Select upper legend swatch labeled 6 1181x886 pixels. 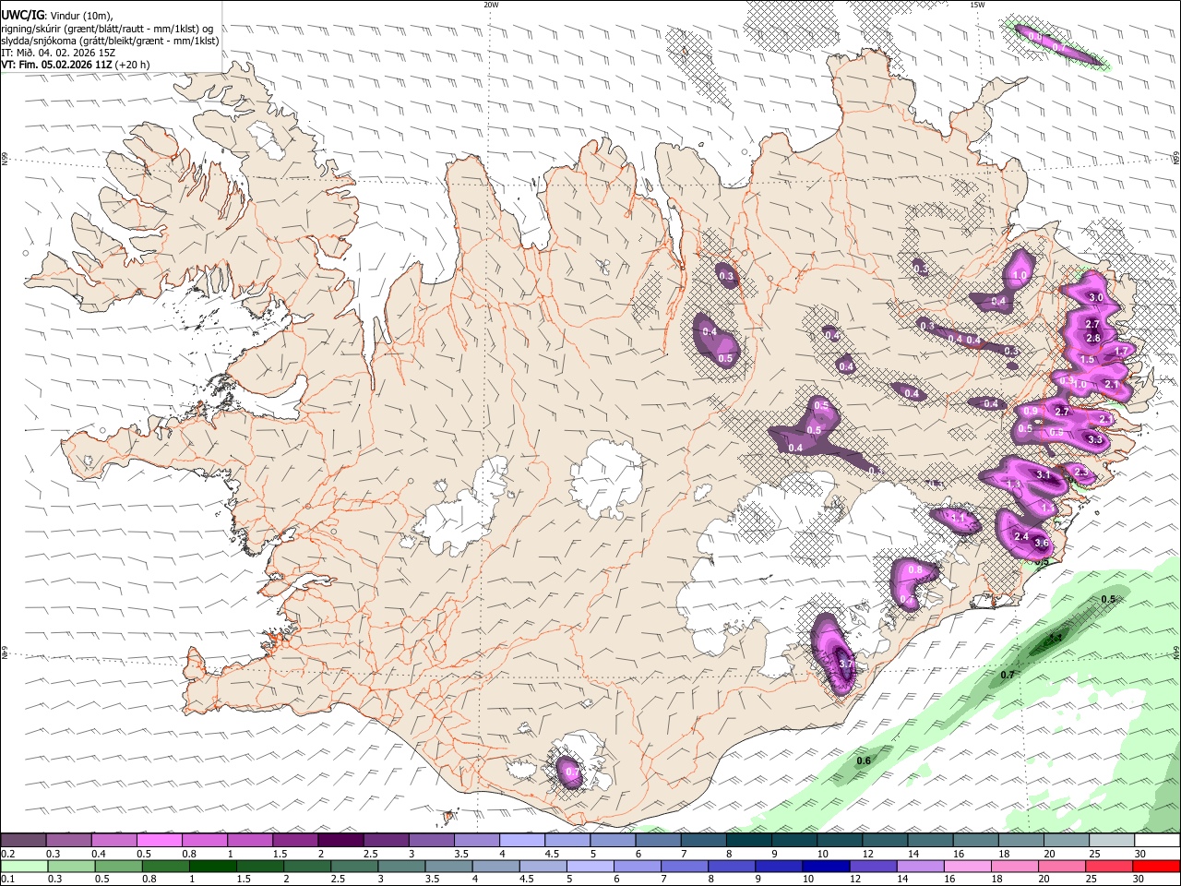658,841
